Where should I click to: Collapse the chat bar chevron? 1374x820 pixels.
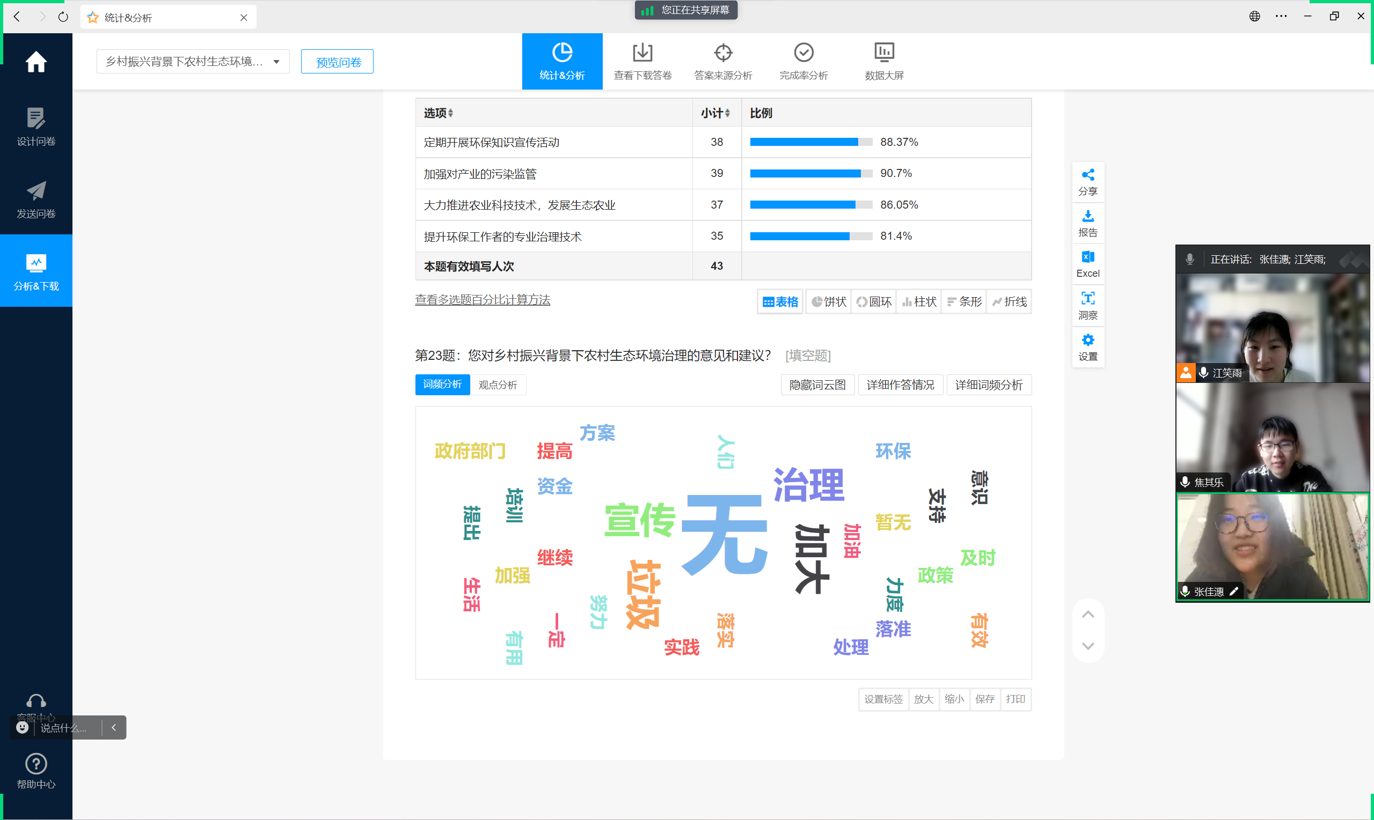114,727
